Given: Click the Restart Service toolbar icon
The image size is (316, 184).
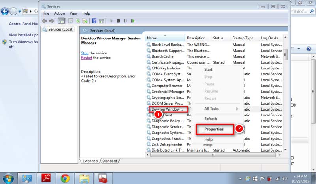Looking at the screenshot, I should [132, 21].
